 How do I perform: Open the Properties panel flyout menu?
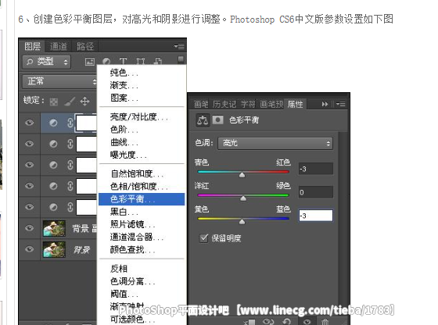coord(340,104)
